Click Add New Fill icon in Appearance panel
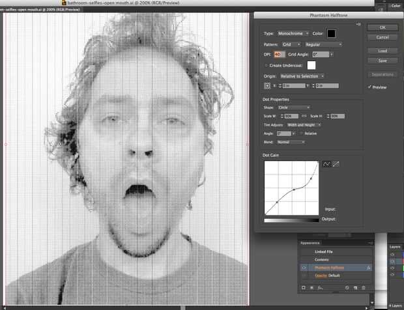The width and height of the screenshot is (404, 310). pyautogui.click(x=311, y=288)
